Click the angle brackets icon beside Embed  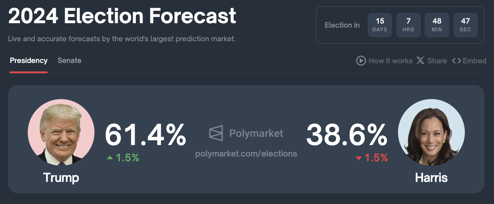(x=456, y=61)
